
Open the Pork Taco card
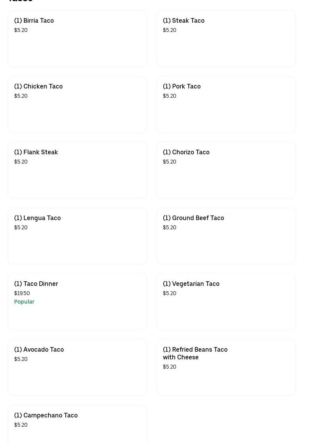point(226,104)
